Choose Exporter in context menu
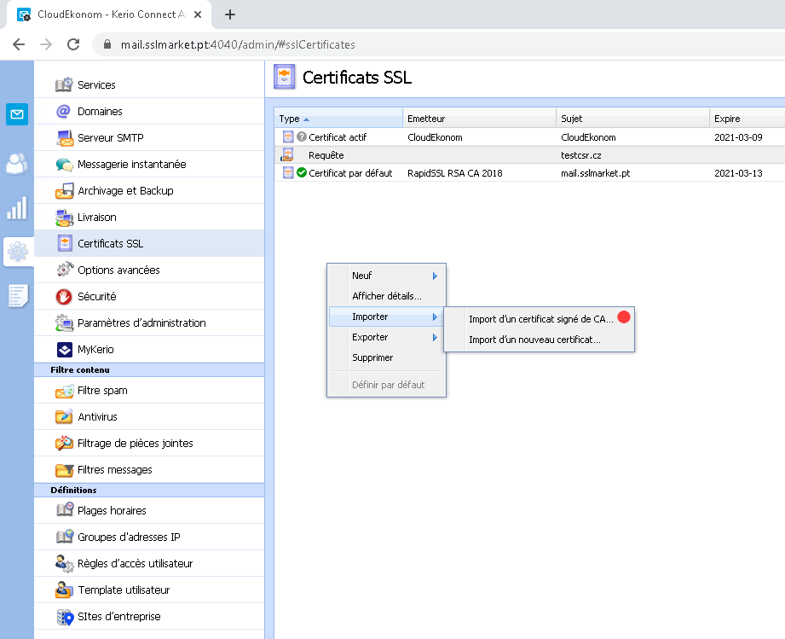Image resolution: width=785 pixels, height=639 pixels. point(386,337)
